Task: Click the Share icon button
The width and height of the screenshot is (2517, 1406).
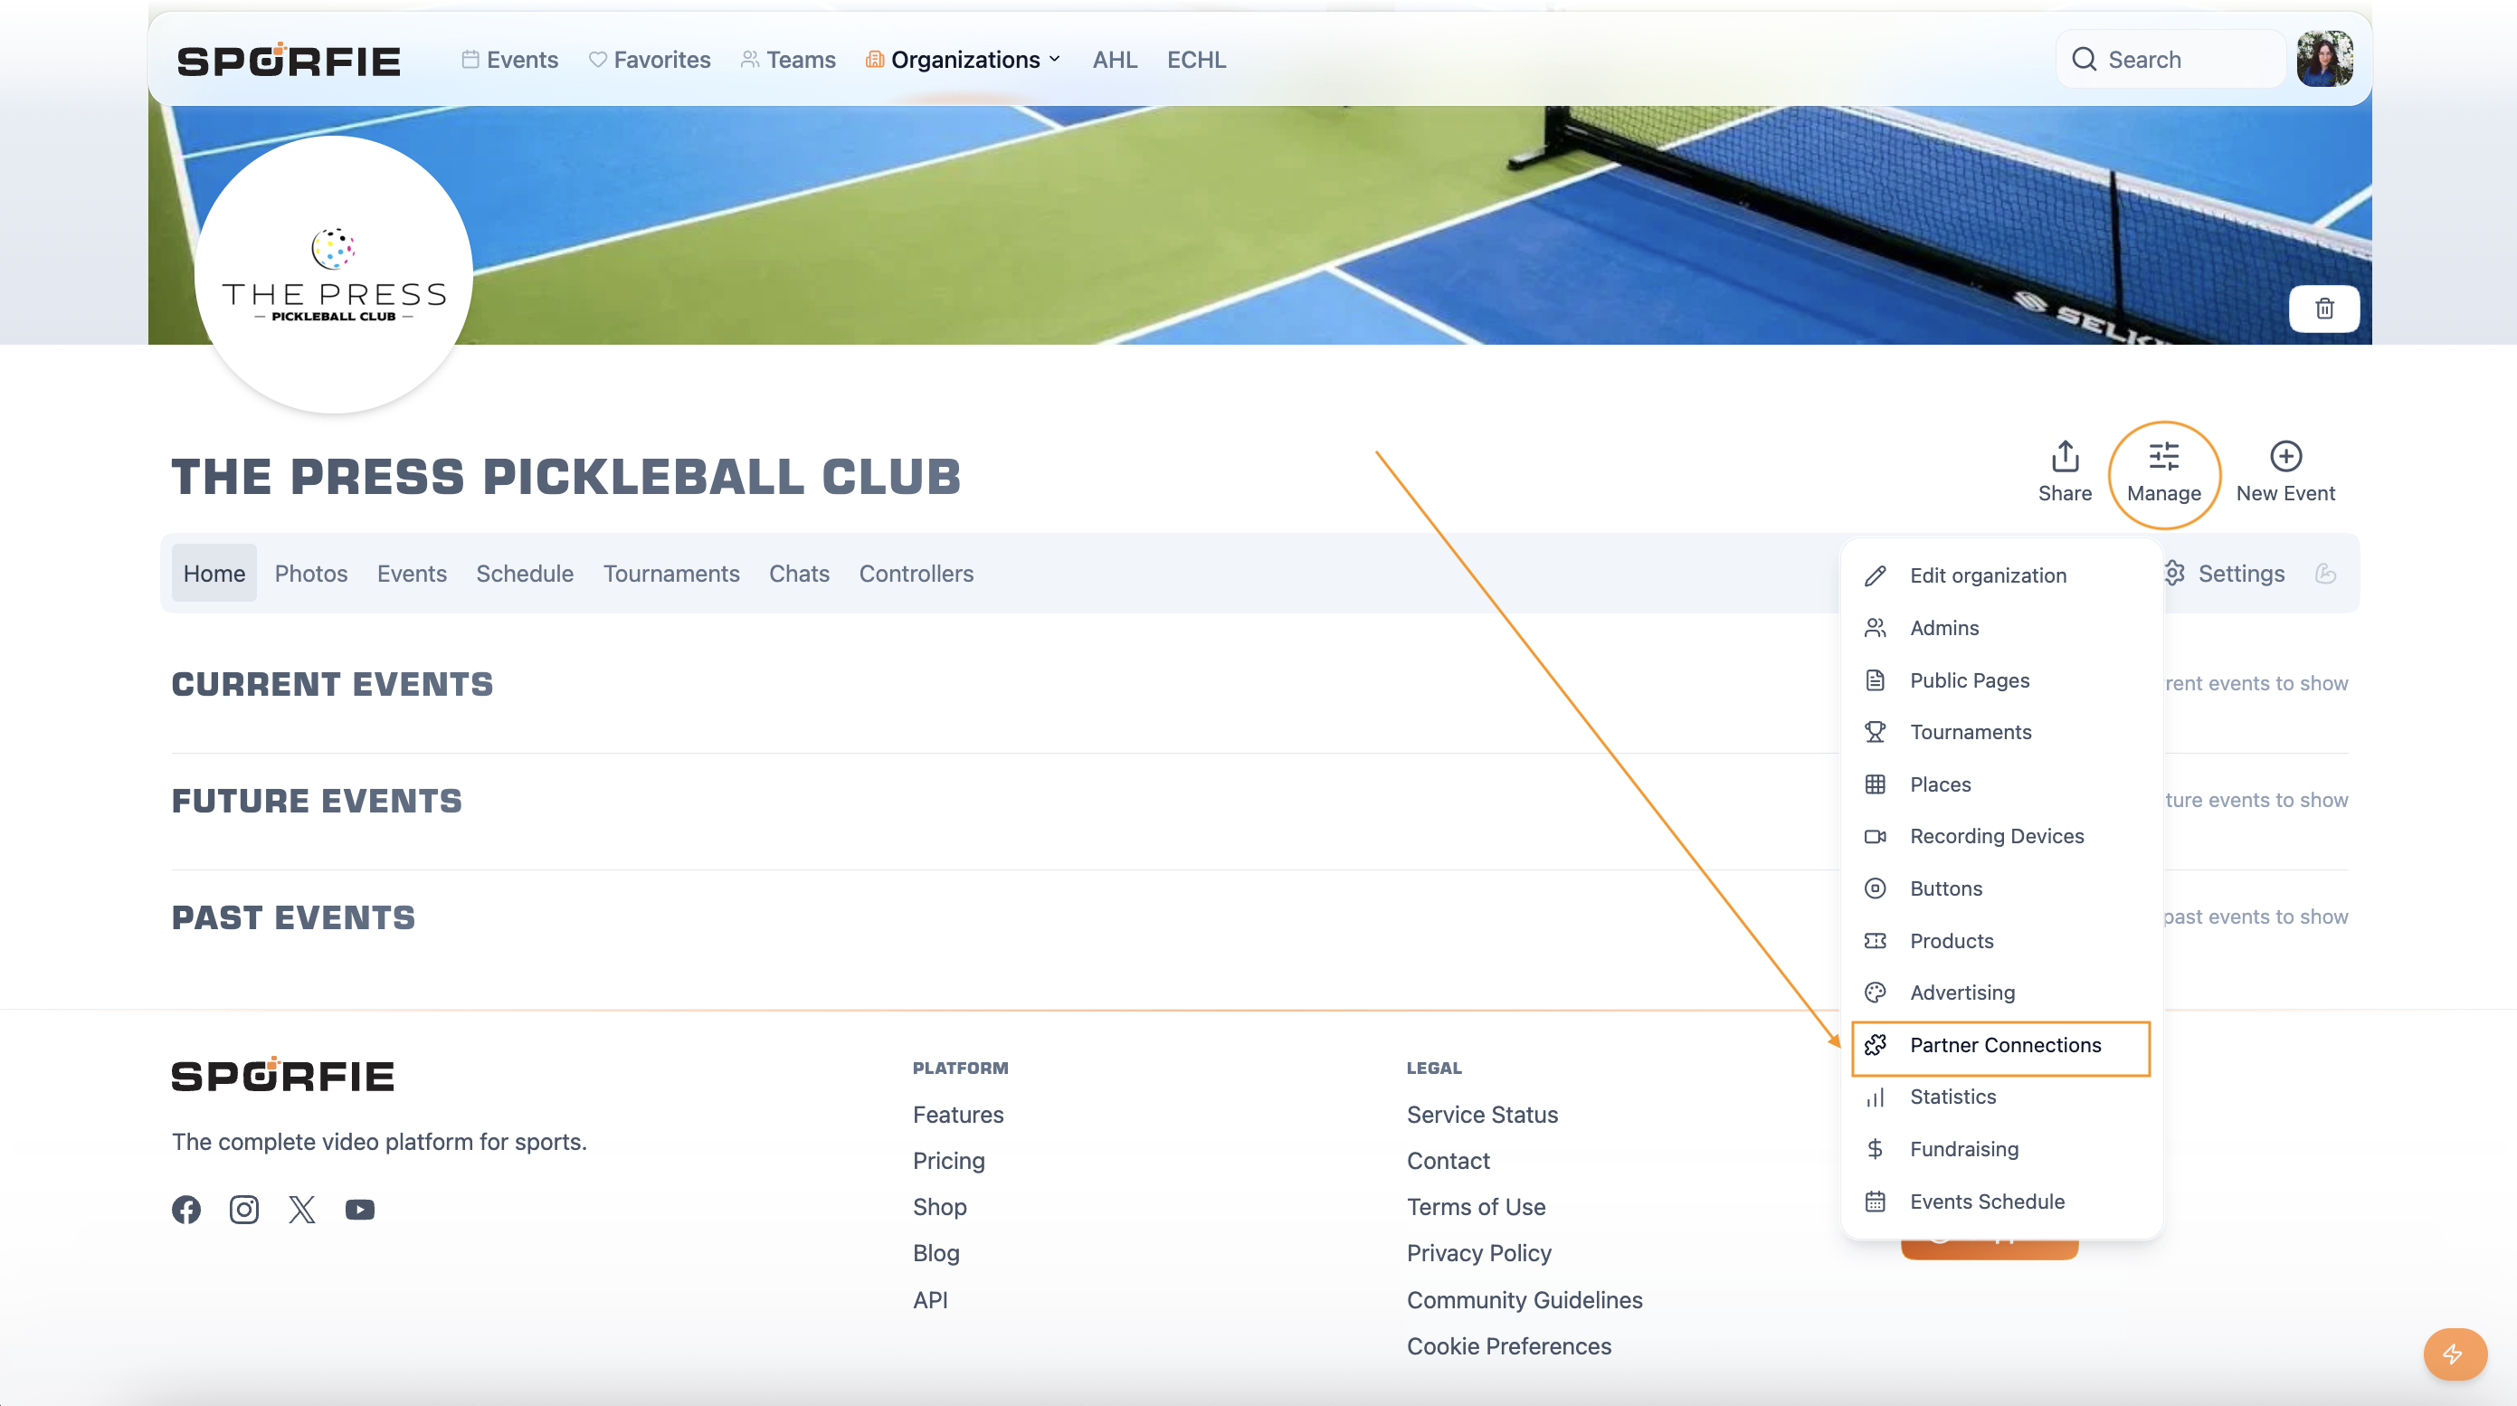Action: click(x=2065, y=472)
